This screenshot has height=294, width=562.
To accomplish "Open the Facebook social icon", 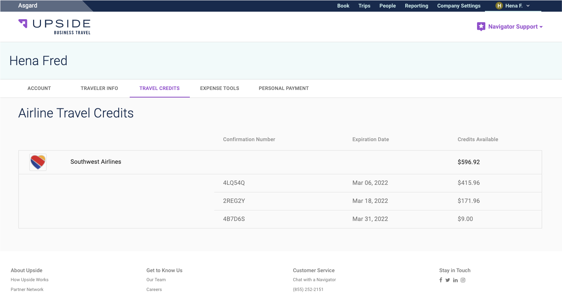I will click(441, 280).
